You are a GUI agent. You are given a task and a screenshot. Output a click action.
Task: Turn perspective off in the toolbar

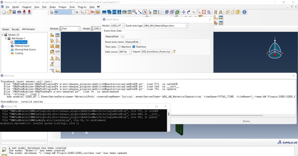click(216, 12)
